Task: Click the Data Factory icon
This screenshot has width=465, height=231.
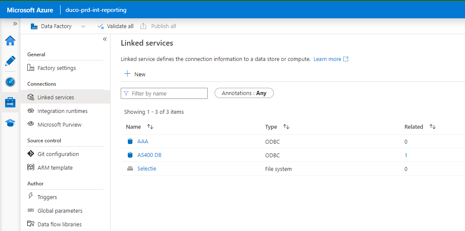Action: click(34, 26)
